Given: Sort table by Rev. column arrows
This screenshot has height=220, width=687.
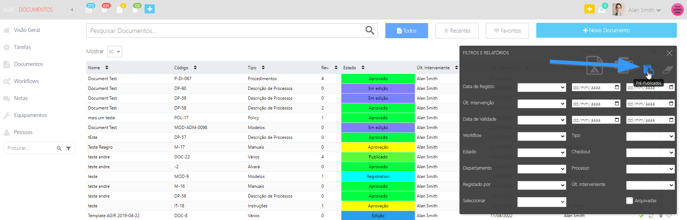Looking at the screenshot, I should coord(336,68).
